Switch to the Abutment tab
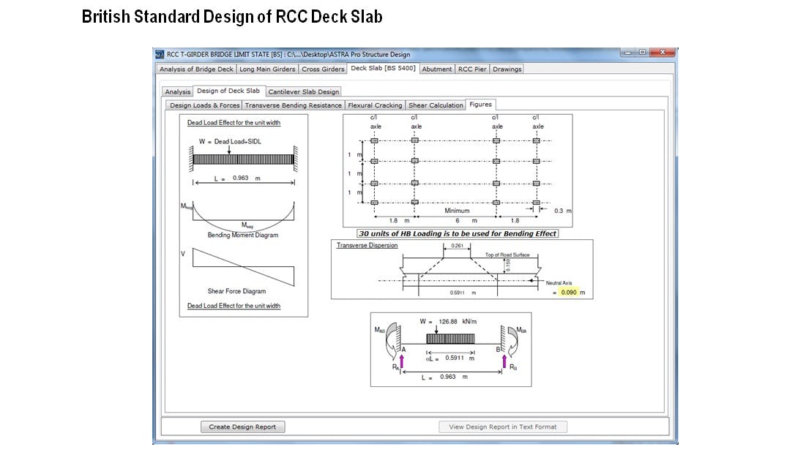Viewport: 795px width, 452px height. tap(438, 68)
